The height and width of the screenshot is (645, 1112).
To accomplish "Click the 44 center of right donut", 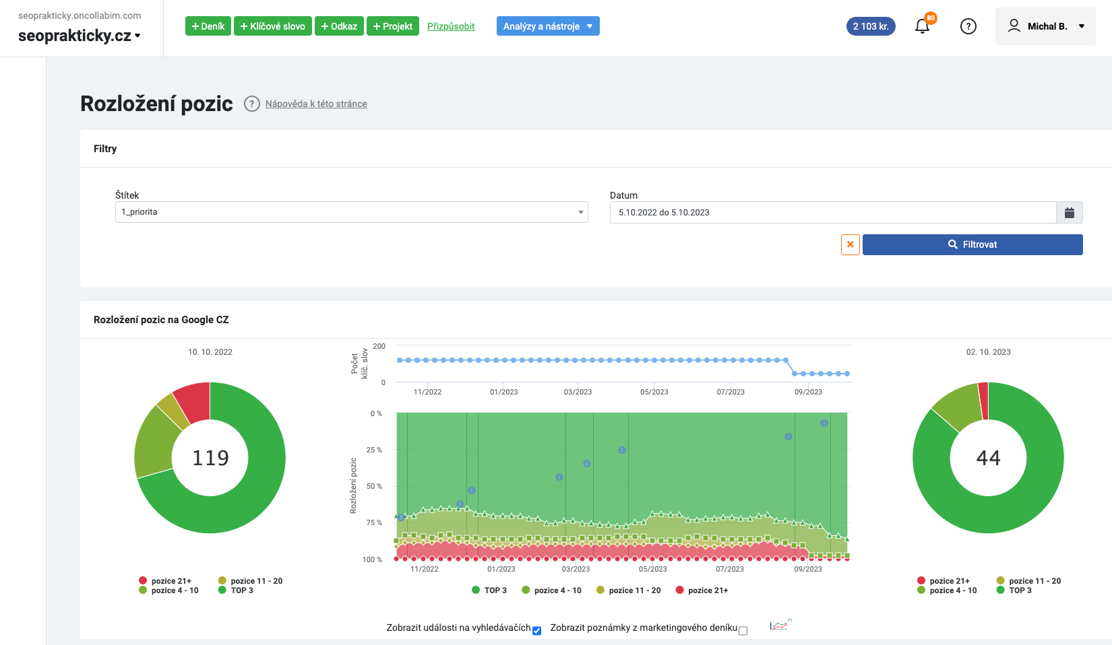I will pyautogui.click(x=989, y=458).
